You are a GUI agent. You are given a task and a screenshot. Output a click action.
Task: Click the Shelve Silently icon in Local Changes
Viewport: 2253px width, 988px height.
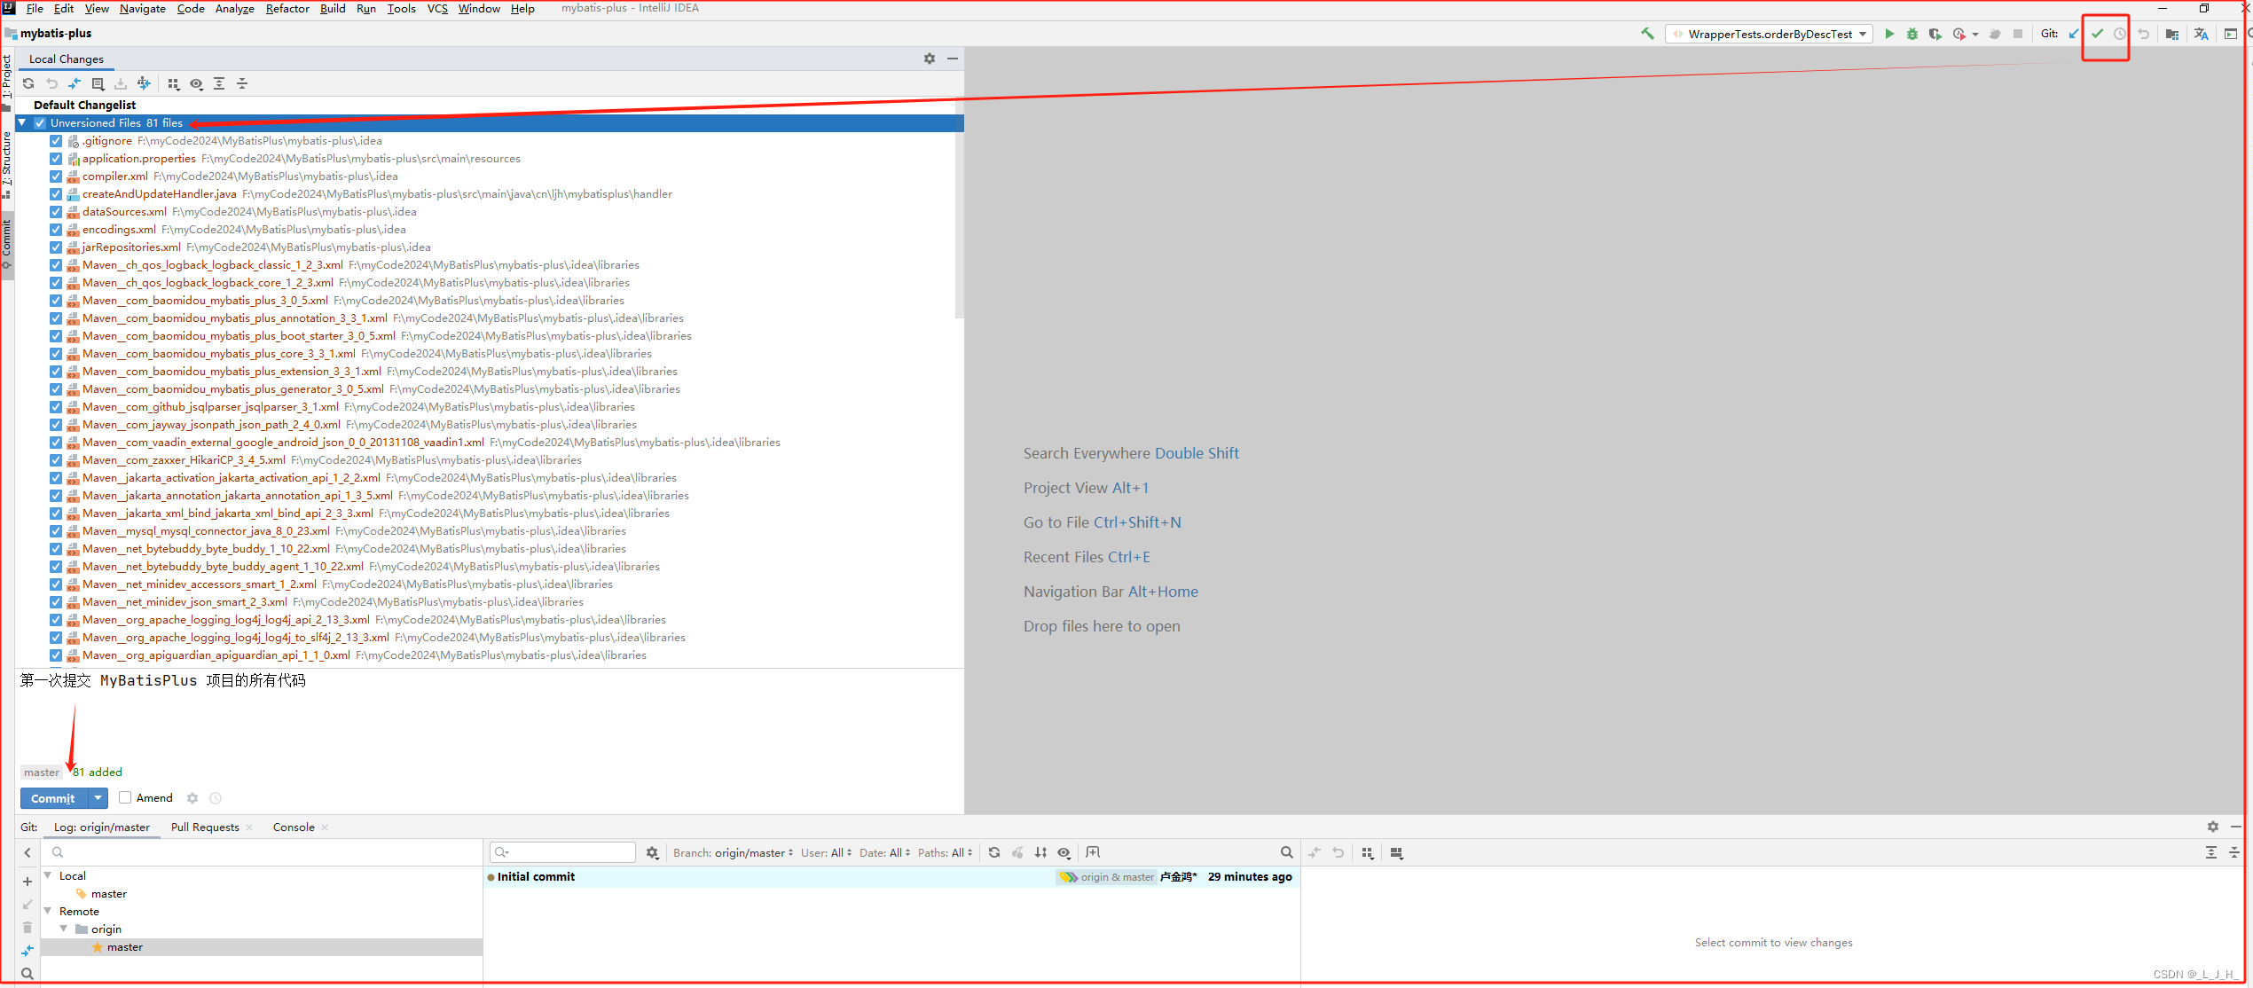121,83
